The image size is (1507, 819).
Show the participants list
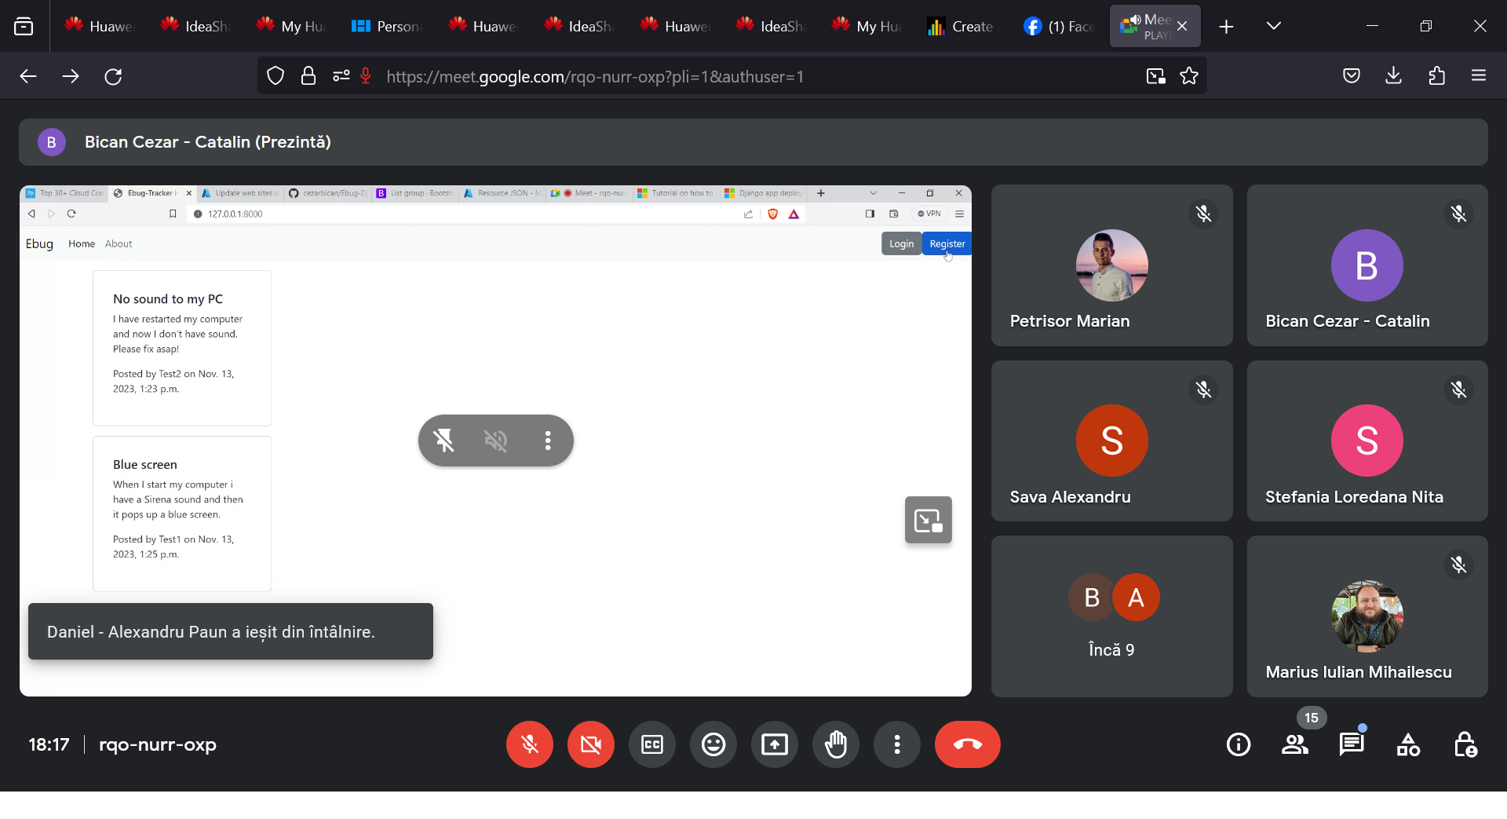1295,744
